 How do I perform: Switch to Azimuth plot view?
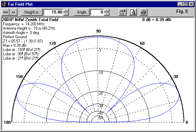(x=13, y=12)
